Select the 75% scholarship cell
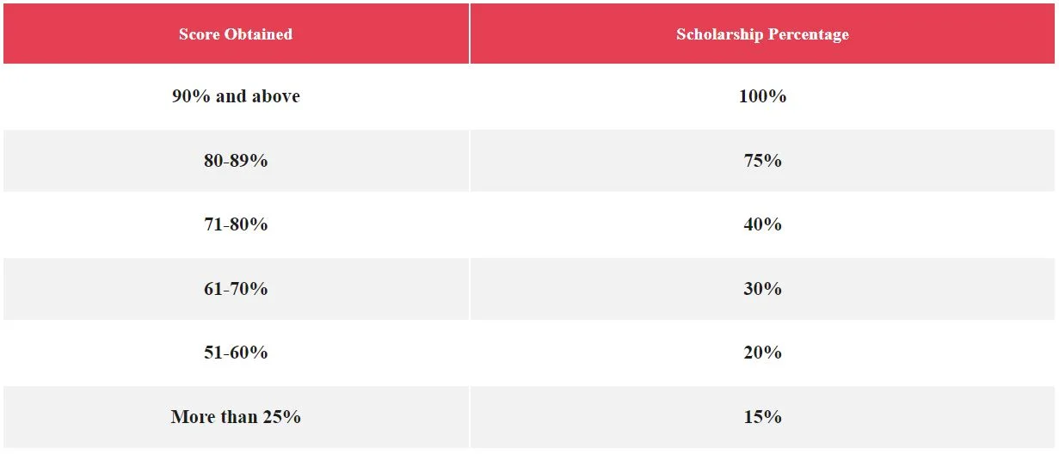Screen dimensions: 1059x454 [762, 161]
